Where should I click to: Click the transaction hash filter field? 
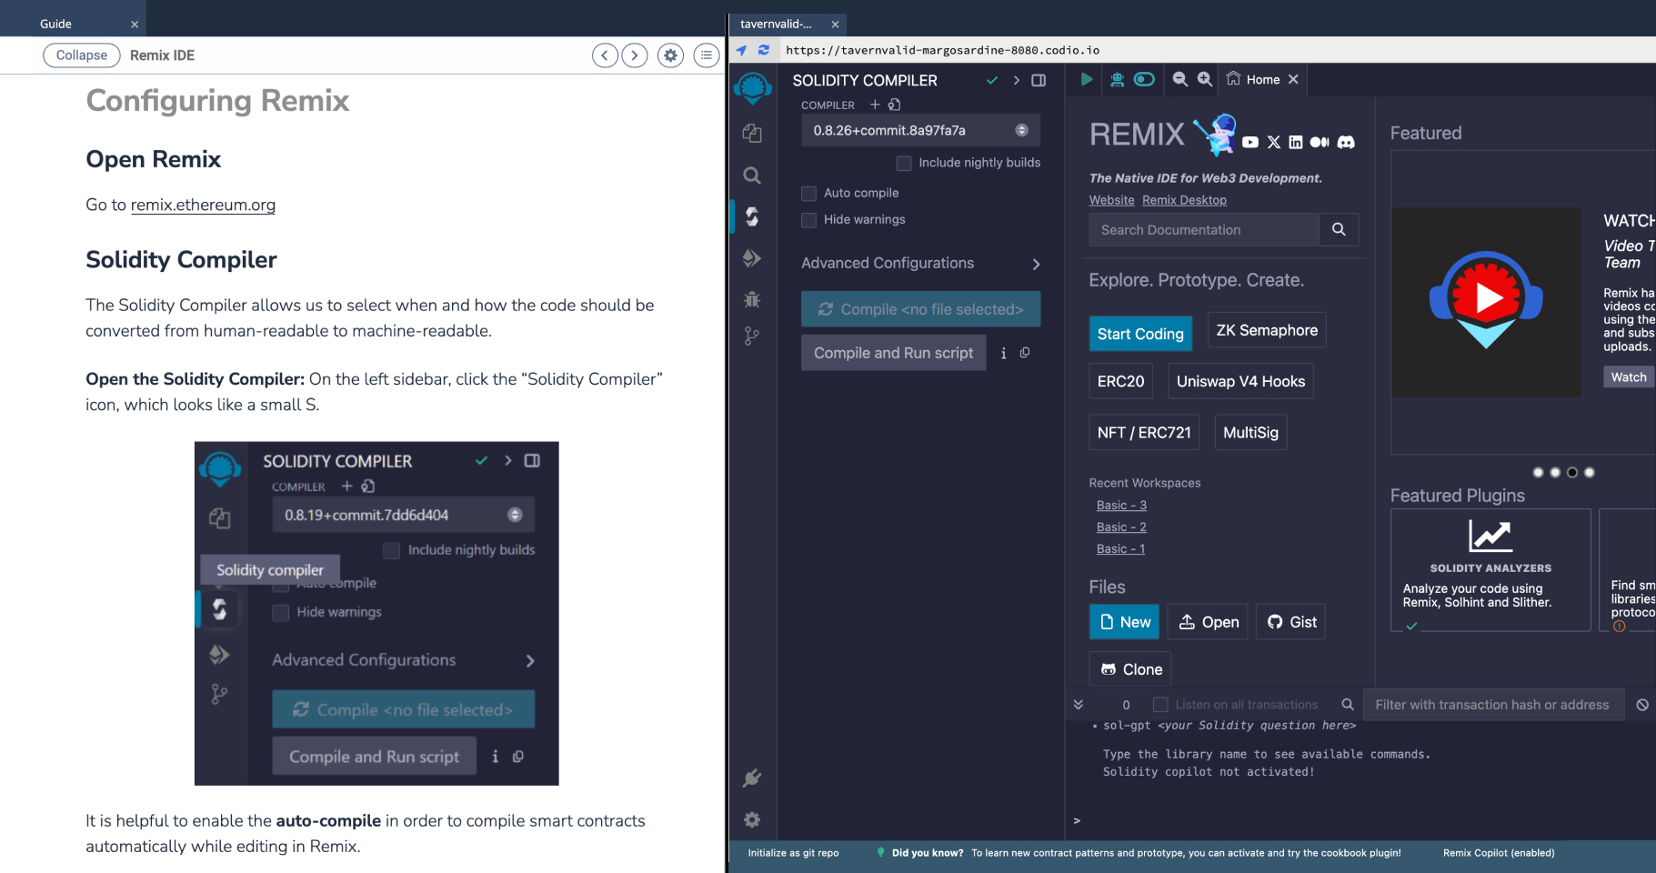click(1492, 705)
